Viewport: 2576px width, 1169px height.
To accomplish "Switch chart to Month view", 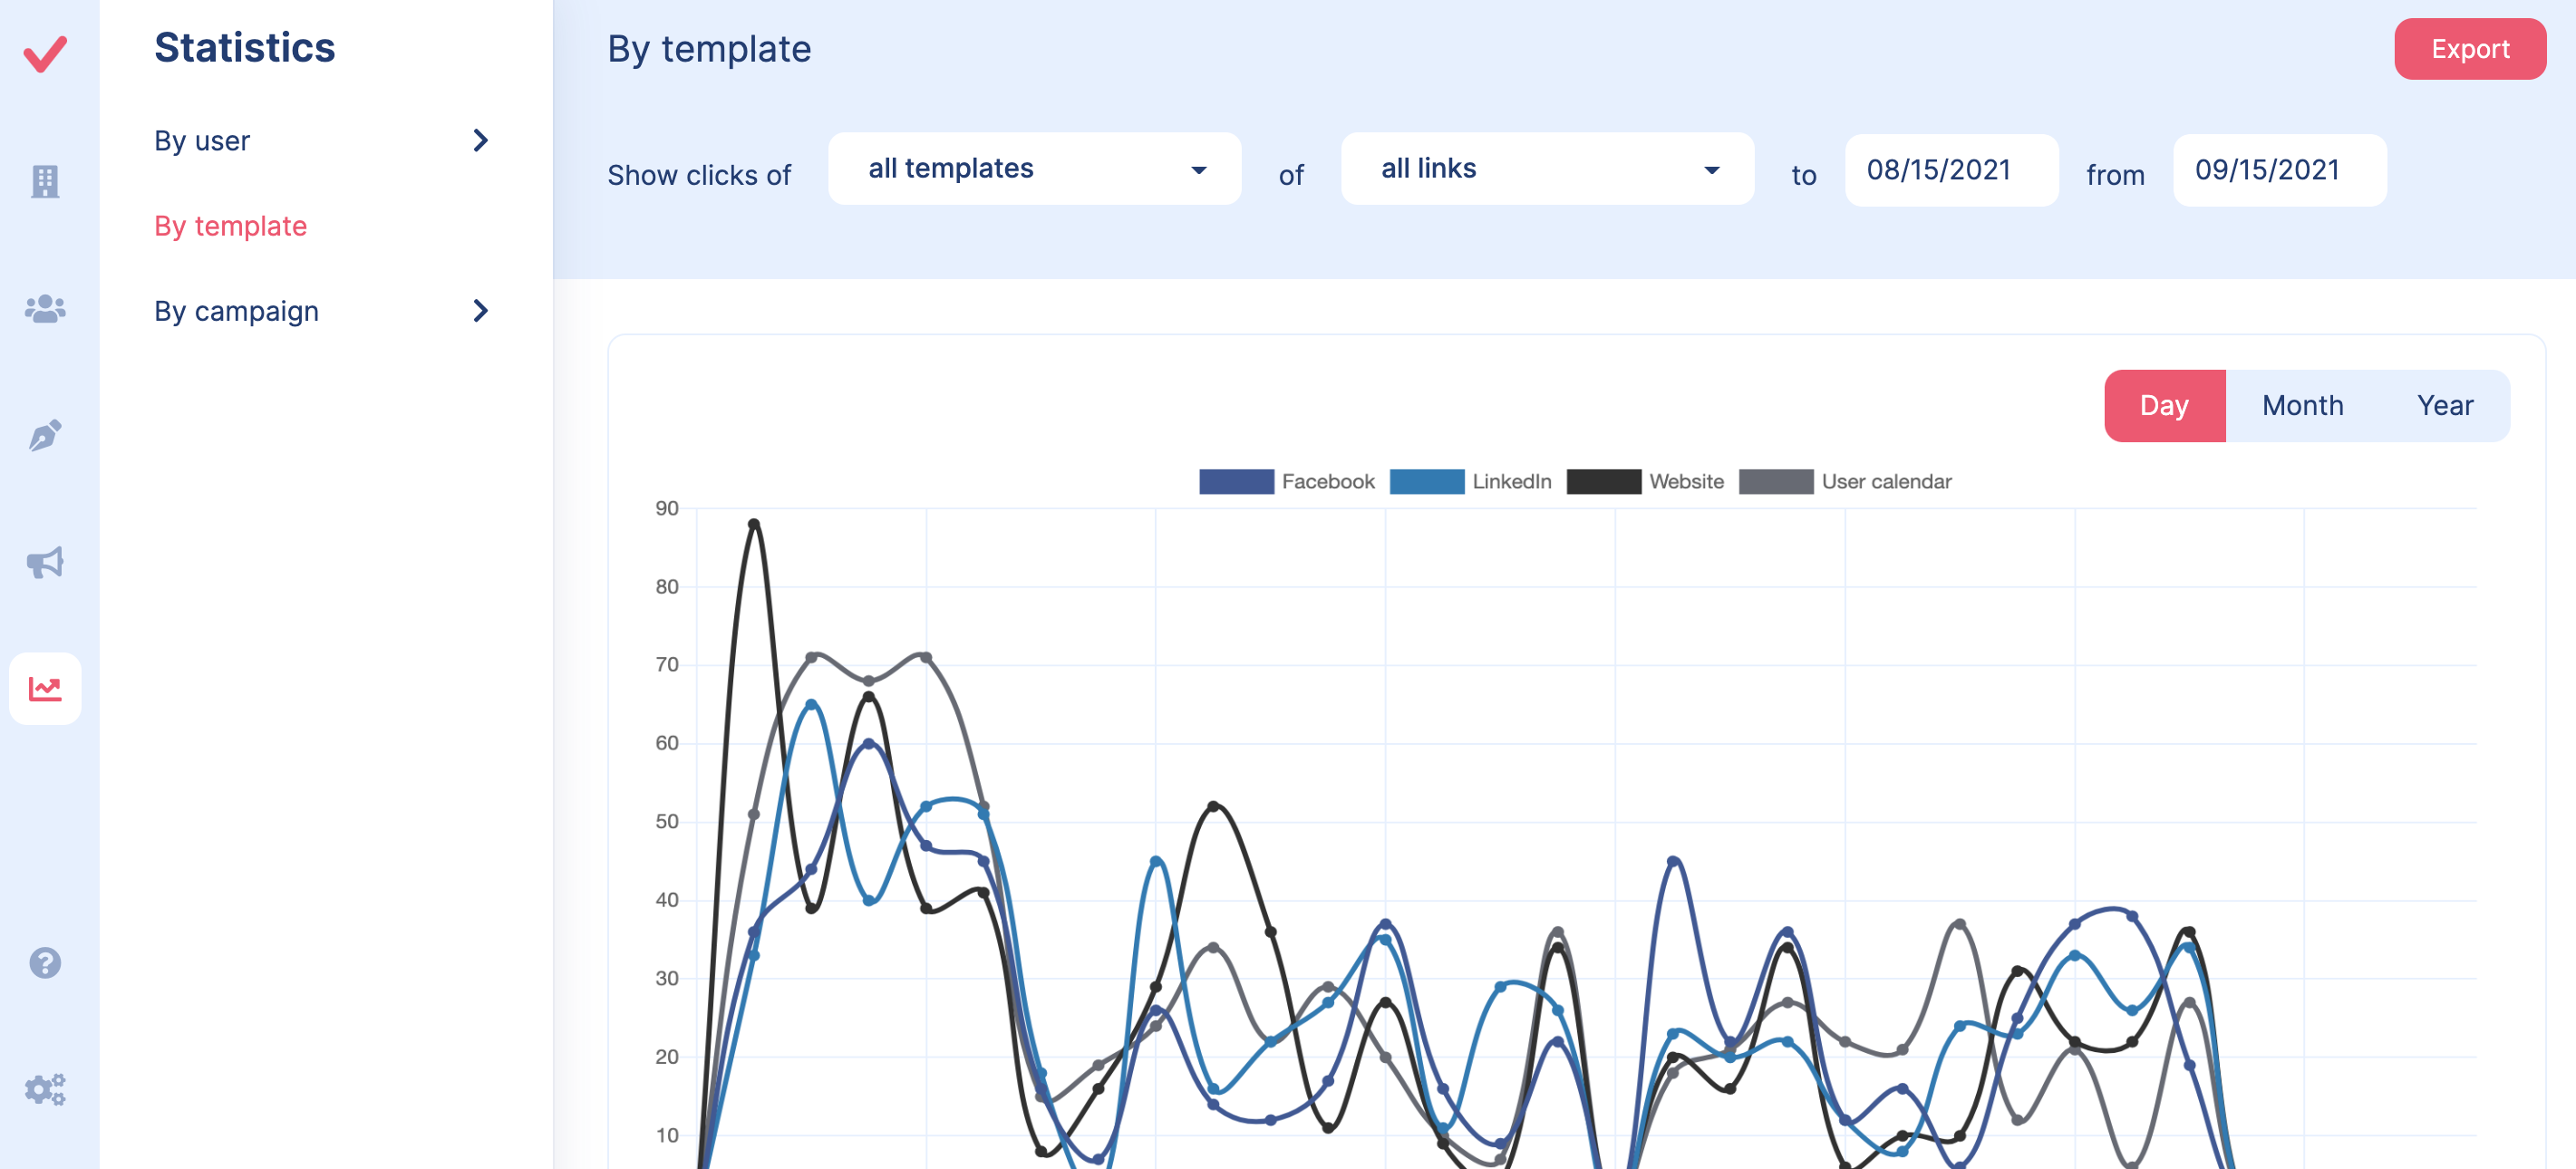I will pos(2302,406).
